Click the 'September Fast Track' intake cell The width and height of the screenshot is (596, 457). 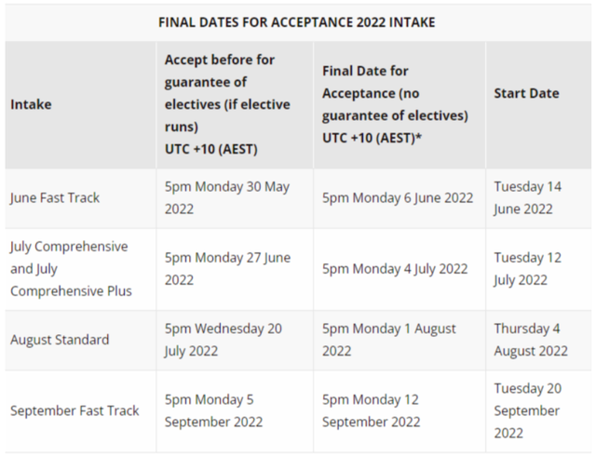point(74,410)
